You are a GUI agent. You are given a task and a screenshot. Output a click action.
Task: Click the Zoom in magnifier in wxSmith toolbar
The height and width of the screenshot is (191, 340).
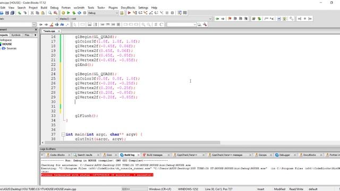pyautogui.click(x=143, y=25)
